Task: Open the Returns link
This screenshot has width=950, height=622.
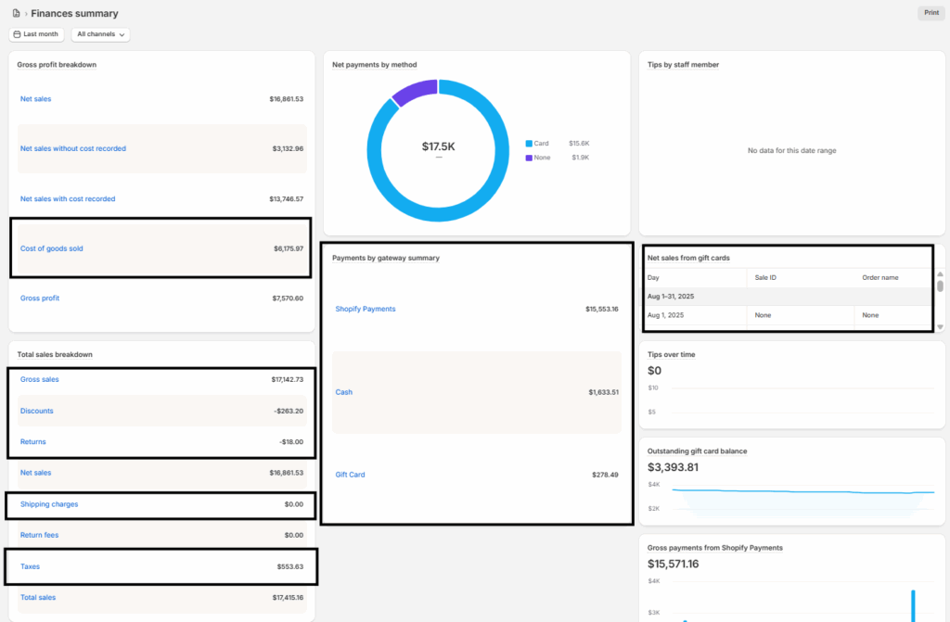Action: point(33,441)
